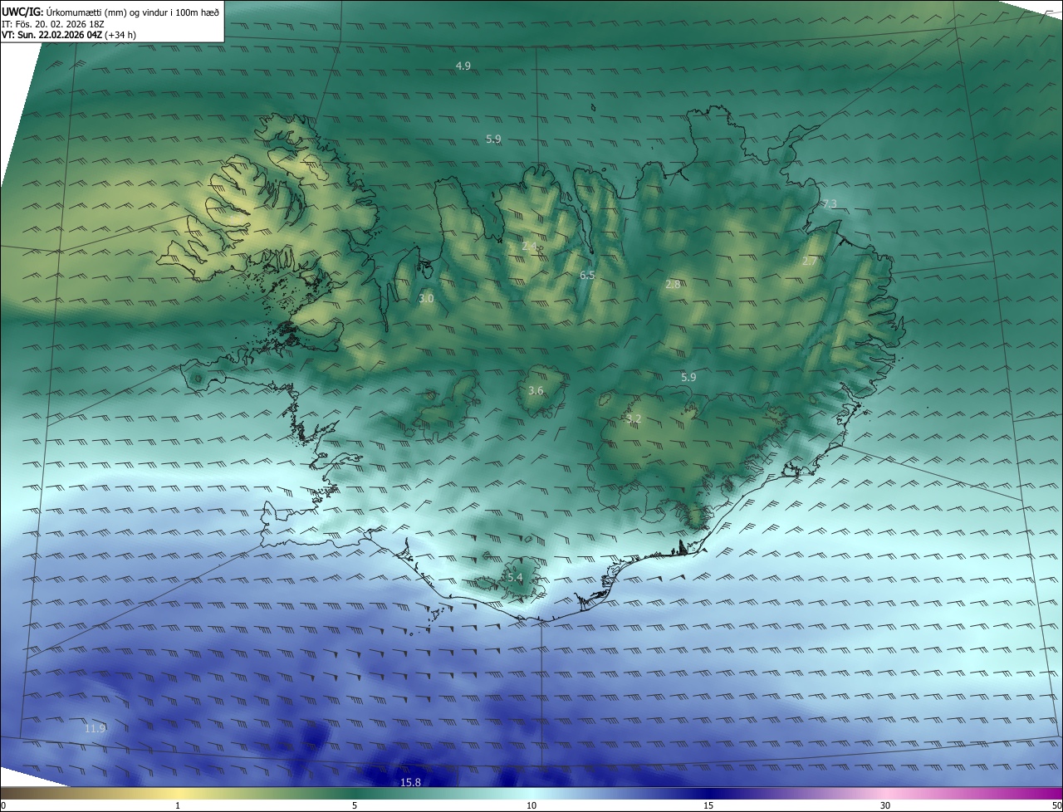Click the 3.0 value label on the map
Image resolution: width=1063 pixels, height=812 pixels.
pos(426,297)
